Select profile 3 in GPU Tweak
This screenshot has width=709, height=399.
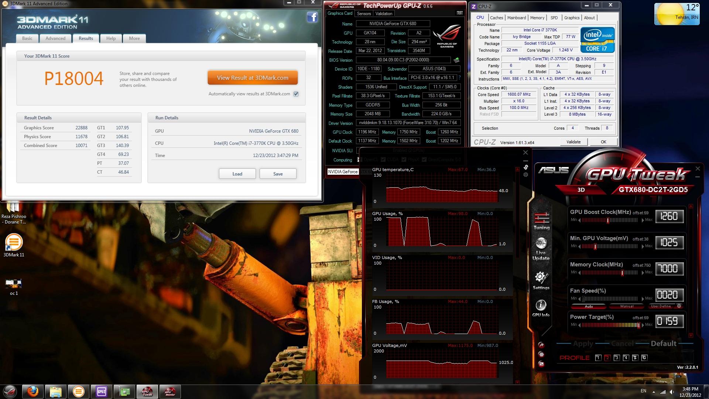616,358
